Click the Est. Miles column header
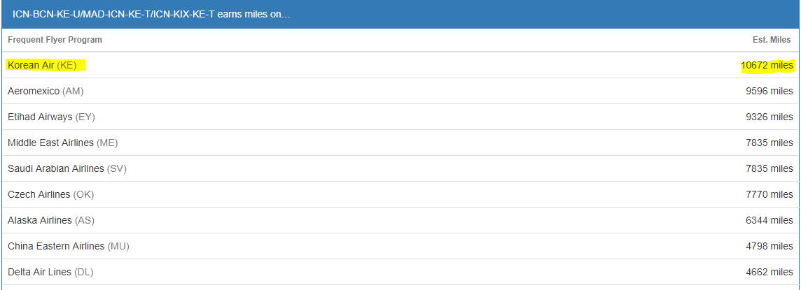The width and height of the screenshot is (801, 290). pyautogui.click(x=772, y=40)
